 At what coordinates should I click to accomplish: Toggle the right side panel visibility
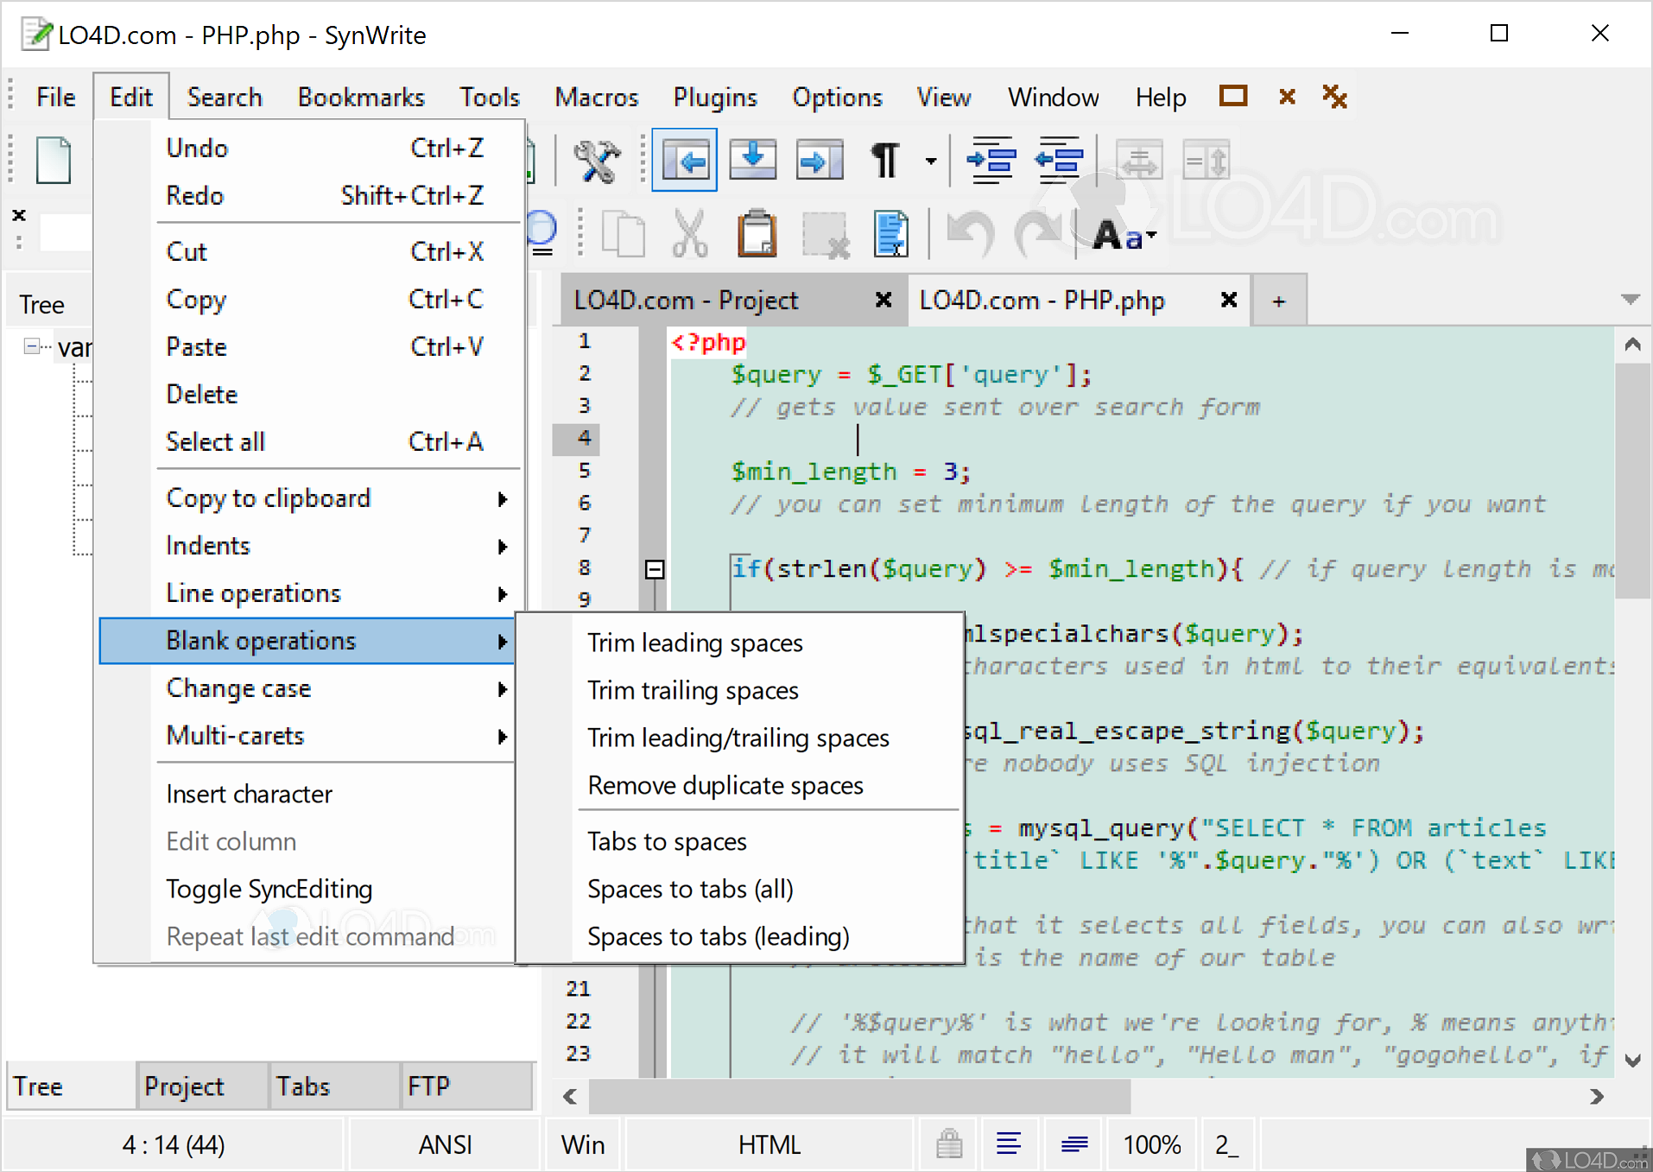click(x=818, y=160)
